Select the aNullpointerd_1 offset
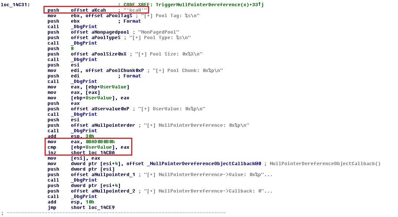This screenshot has width=398, height=217. (113, 175)
